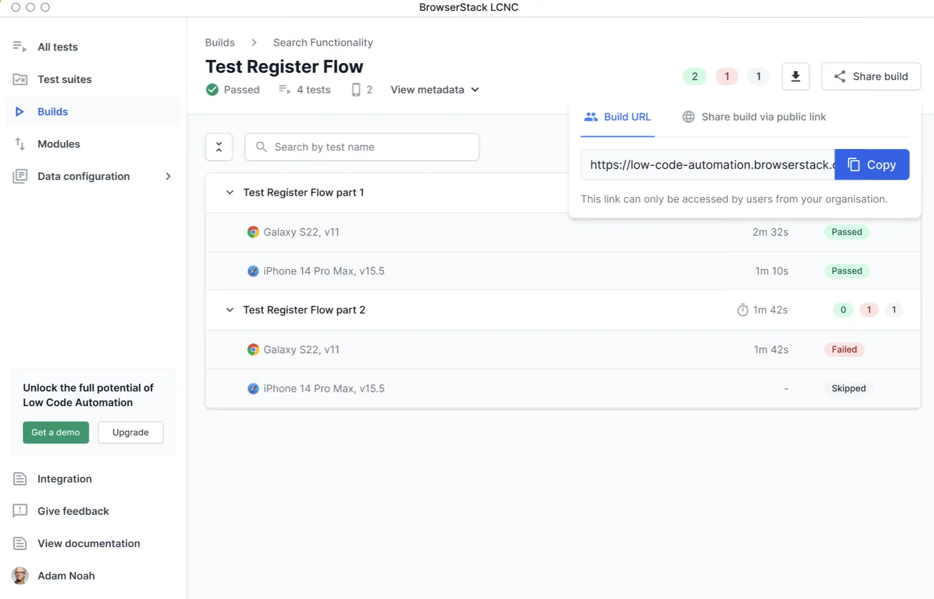Click the Search by test name field
This screenshot has height=599, width=934.
(362, 147)
